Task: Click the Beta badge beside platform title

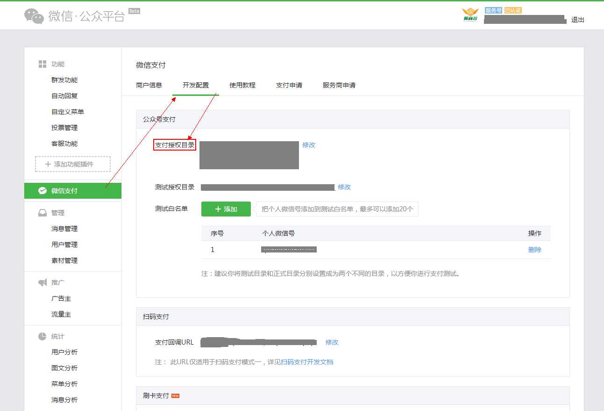Action: [x=134, y=11]
